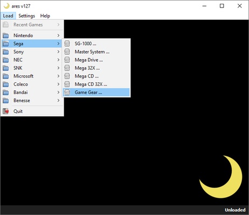Open the Help menu
249x215 pixels.
[x=45, y=16]
